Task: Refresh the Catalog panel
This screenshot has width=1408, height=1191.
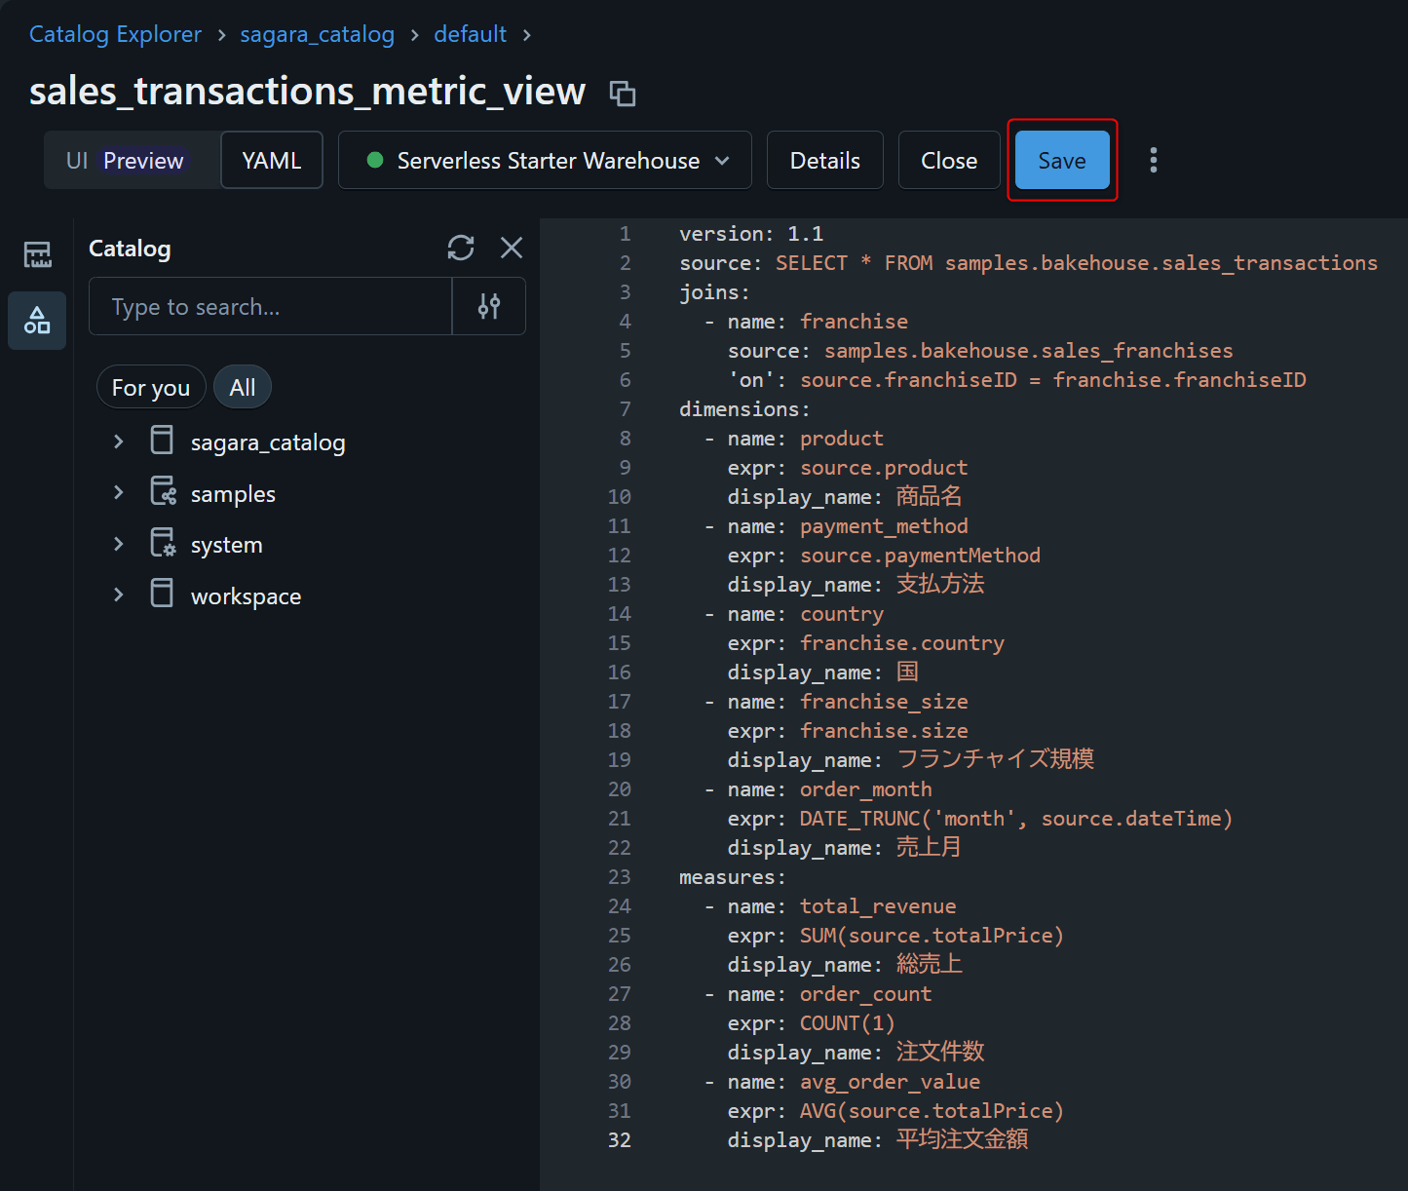Action: (x=461, y=248)
